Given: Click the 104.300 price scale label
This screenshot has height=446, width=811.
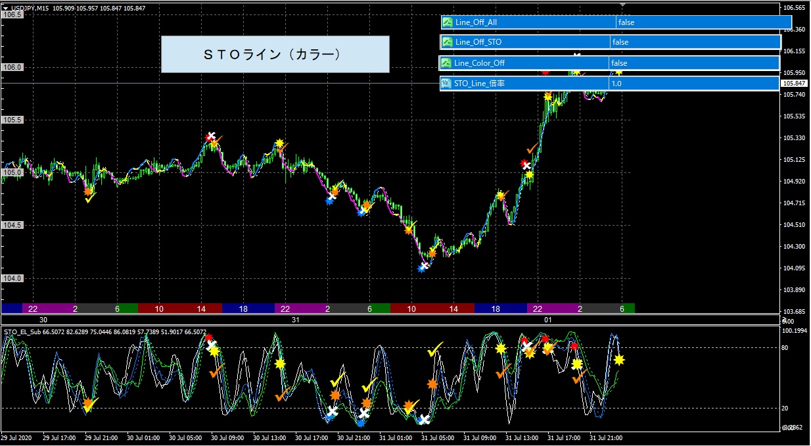Looking at the screenshot, I should click(x=795, y=247).
